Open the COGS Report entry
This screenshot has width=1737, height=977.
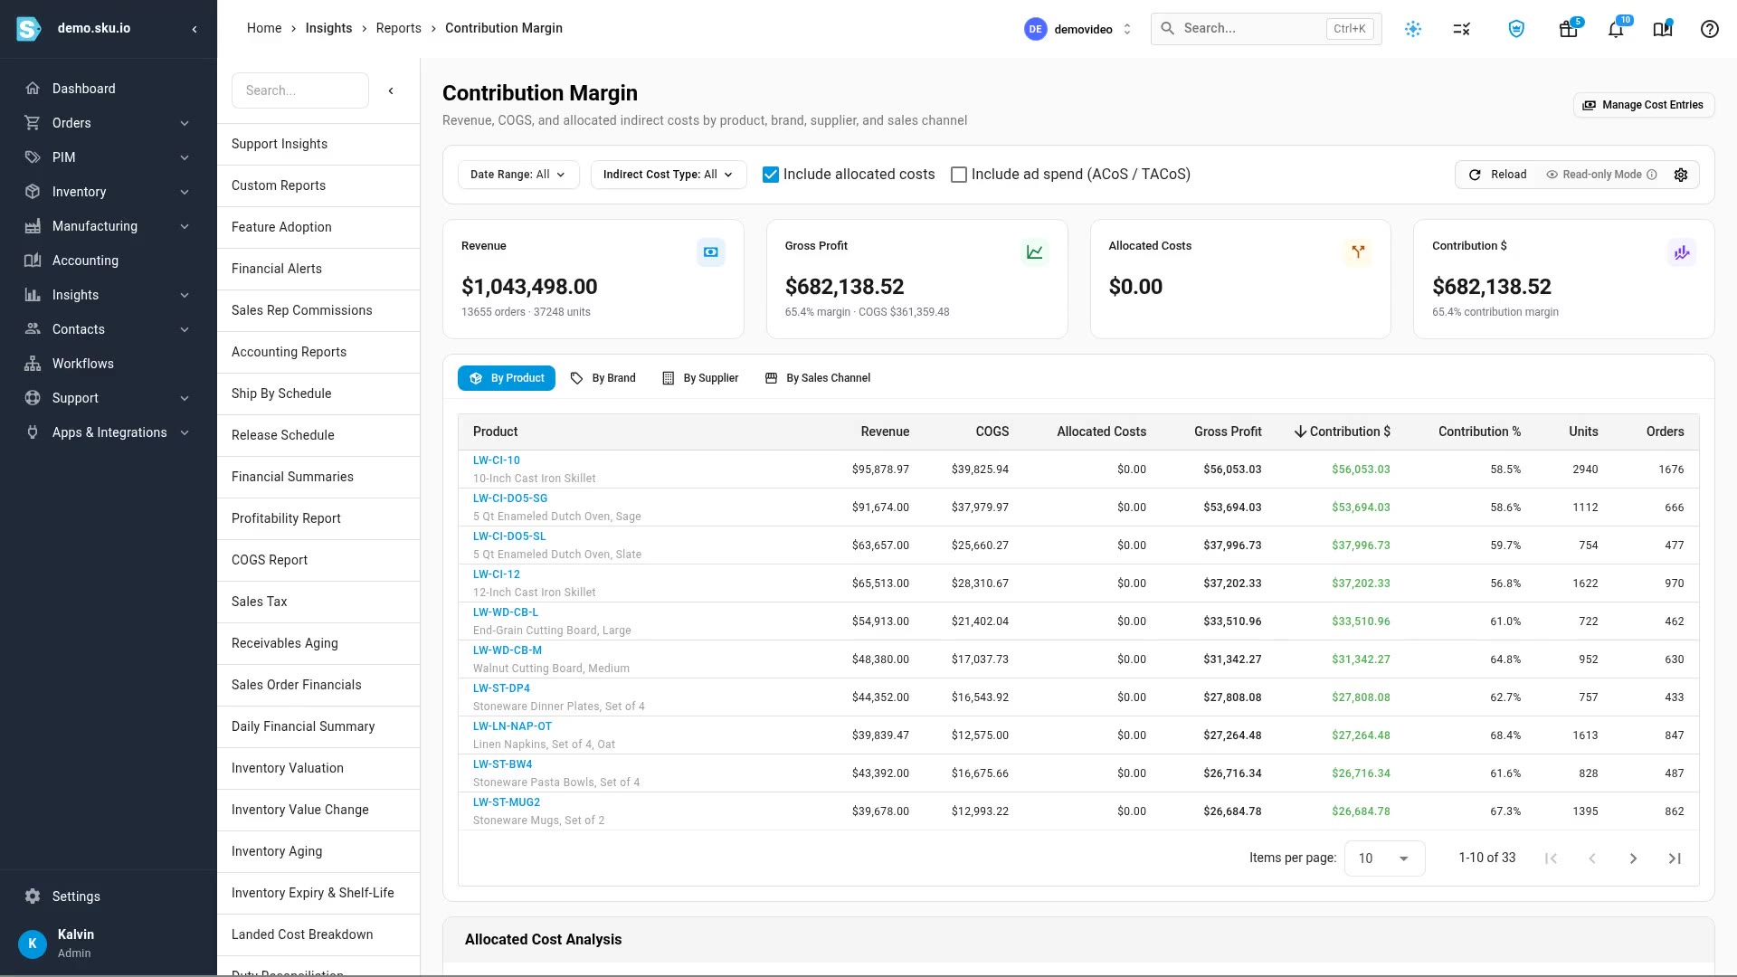(318, 560)
